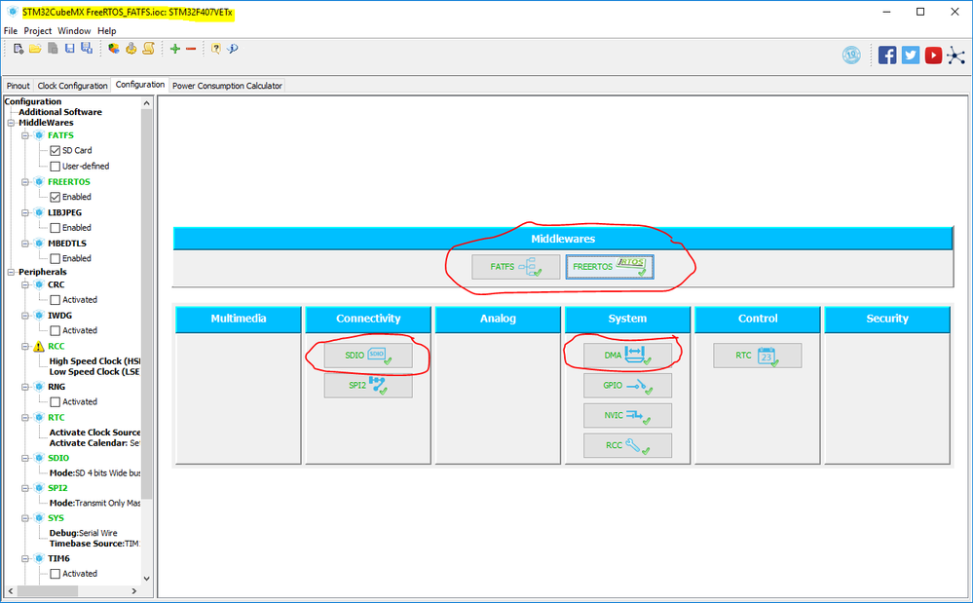Image resolution: width=973 pixels, height=603 pixels.
Task: Open SPI2 connectivity configuration button
Action: [x=368, y=385]
